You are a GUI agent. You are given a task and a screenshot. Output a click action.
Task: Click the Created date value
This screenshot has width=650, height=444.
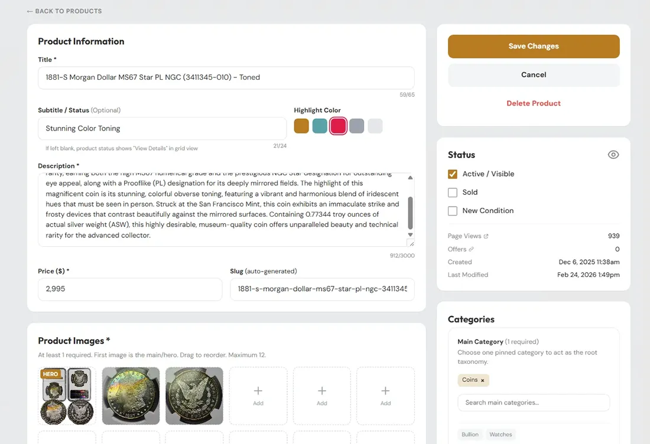[x=589, y=262]
